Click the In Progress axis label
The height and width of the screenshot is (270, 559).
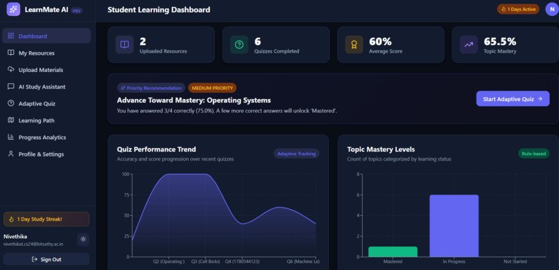454,262
